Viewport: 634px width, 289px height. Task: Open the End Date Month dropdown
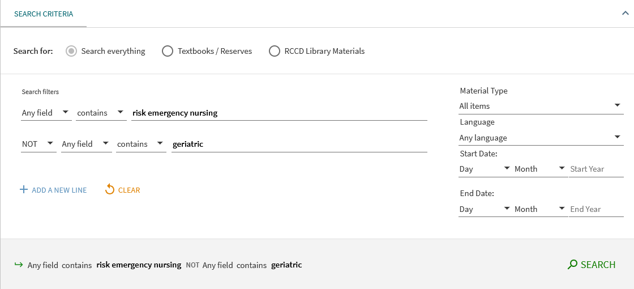539,209
